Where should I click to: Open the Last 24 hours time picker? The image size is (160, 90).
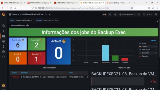(x=127, y=14)
